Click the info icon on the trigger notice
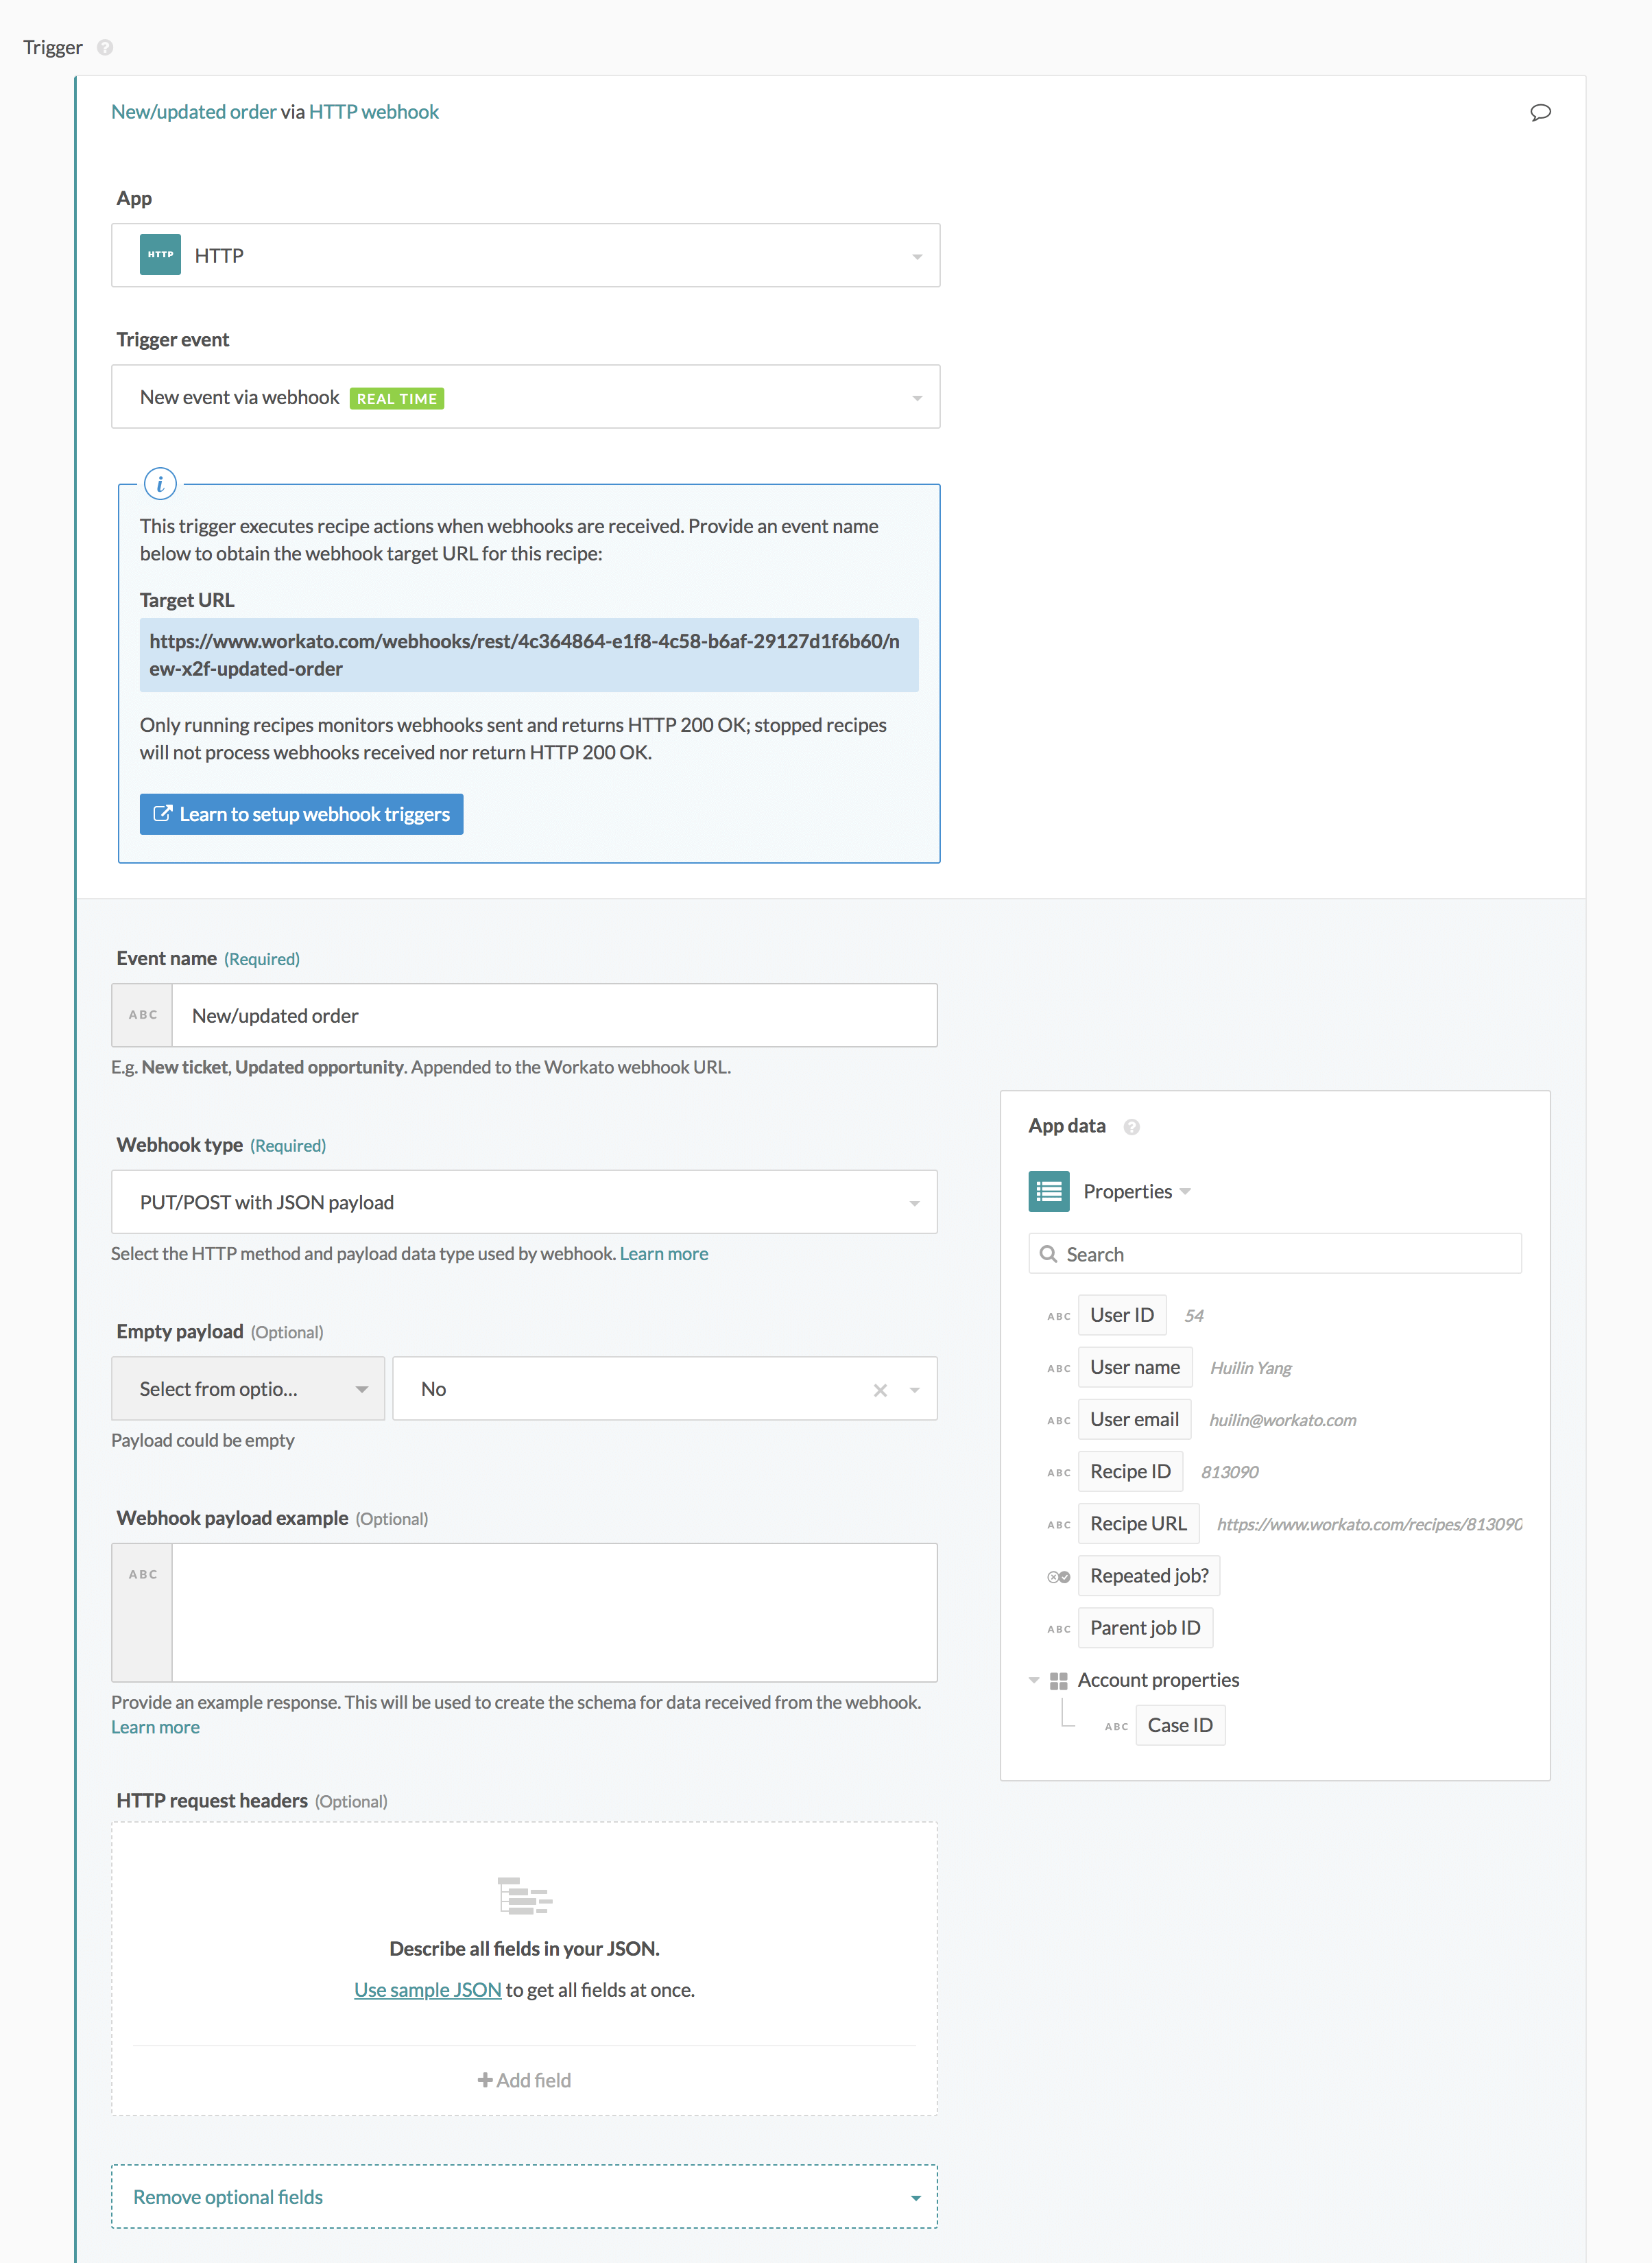Image resolution: width=1652 pixels, height=2263 pixels. tap(160, 484)
